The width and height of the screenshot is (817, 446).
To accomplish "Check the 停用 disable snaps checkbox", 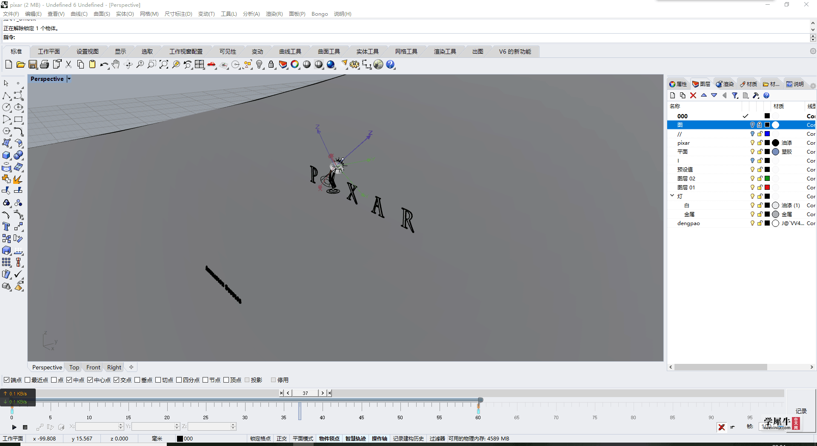I will [x=274, y=380].
